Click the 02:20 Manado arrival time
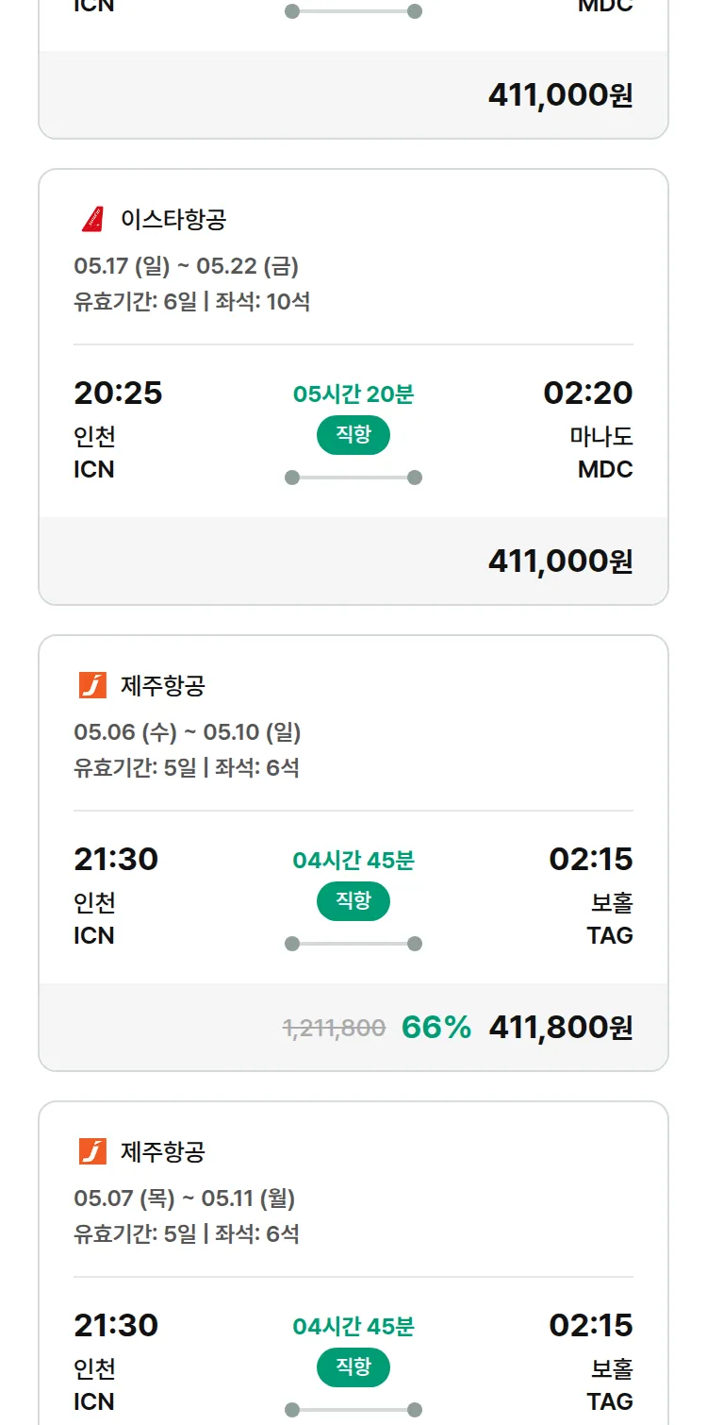 (588, 393)
